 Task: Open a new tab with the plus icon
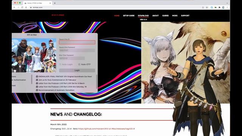pos(54,3)
